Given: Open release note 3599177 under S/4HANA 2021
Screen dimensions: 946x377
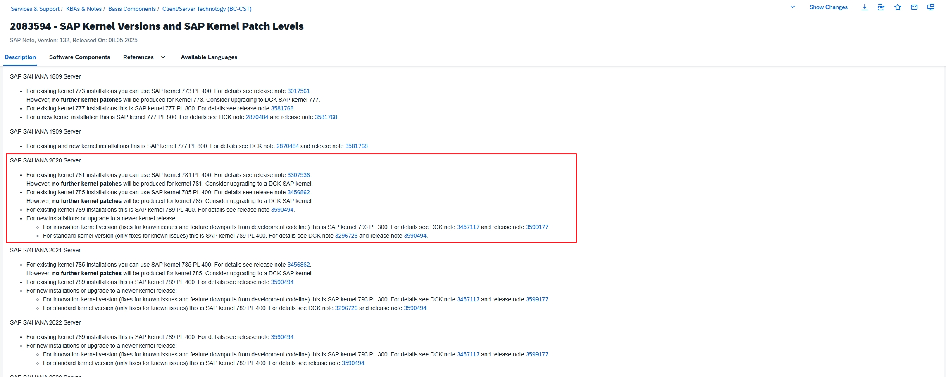Looking at the screenshot, I should (537, 299).
